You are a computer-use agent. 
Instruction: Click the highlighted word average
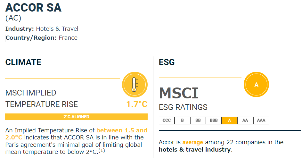[192, 142]
